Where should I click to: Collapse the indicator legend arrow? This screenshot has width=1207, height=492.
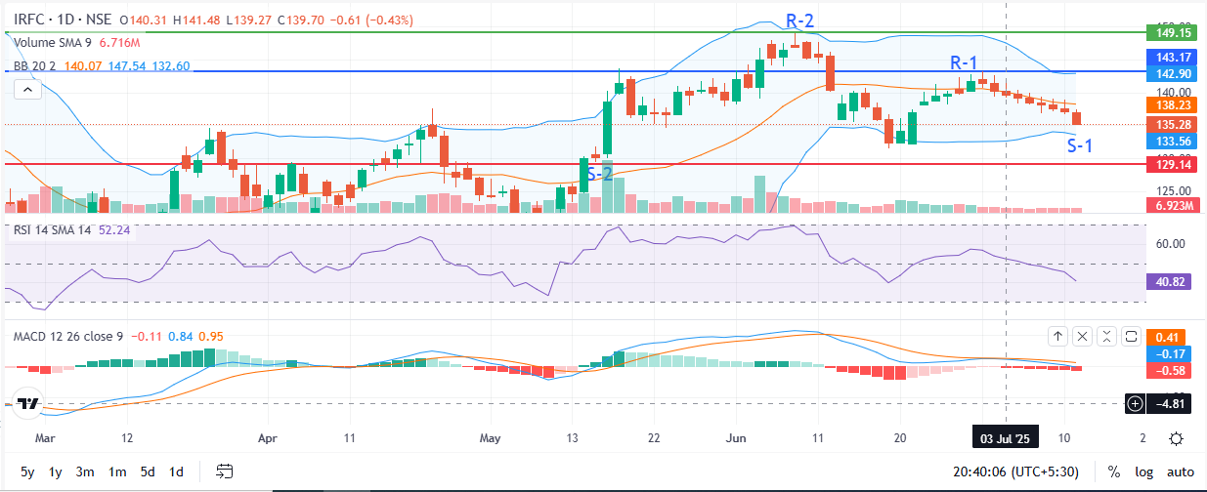tap(27, 90)
